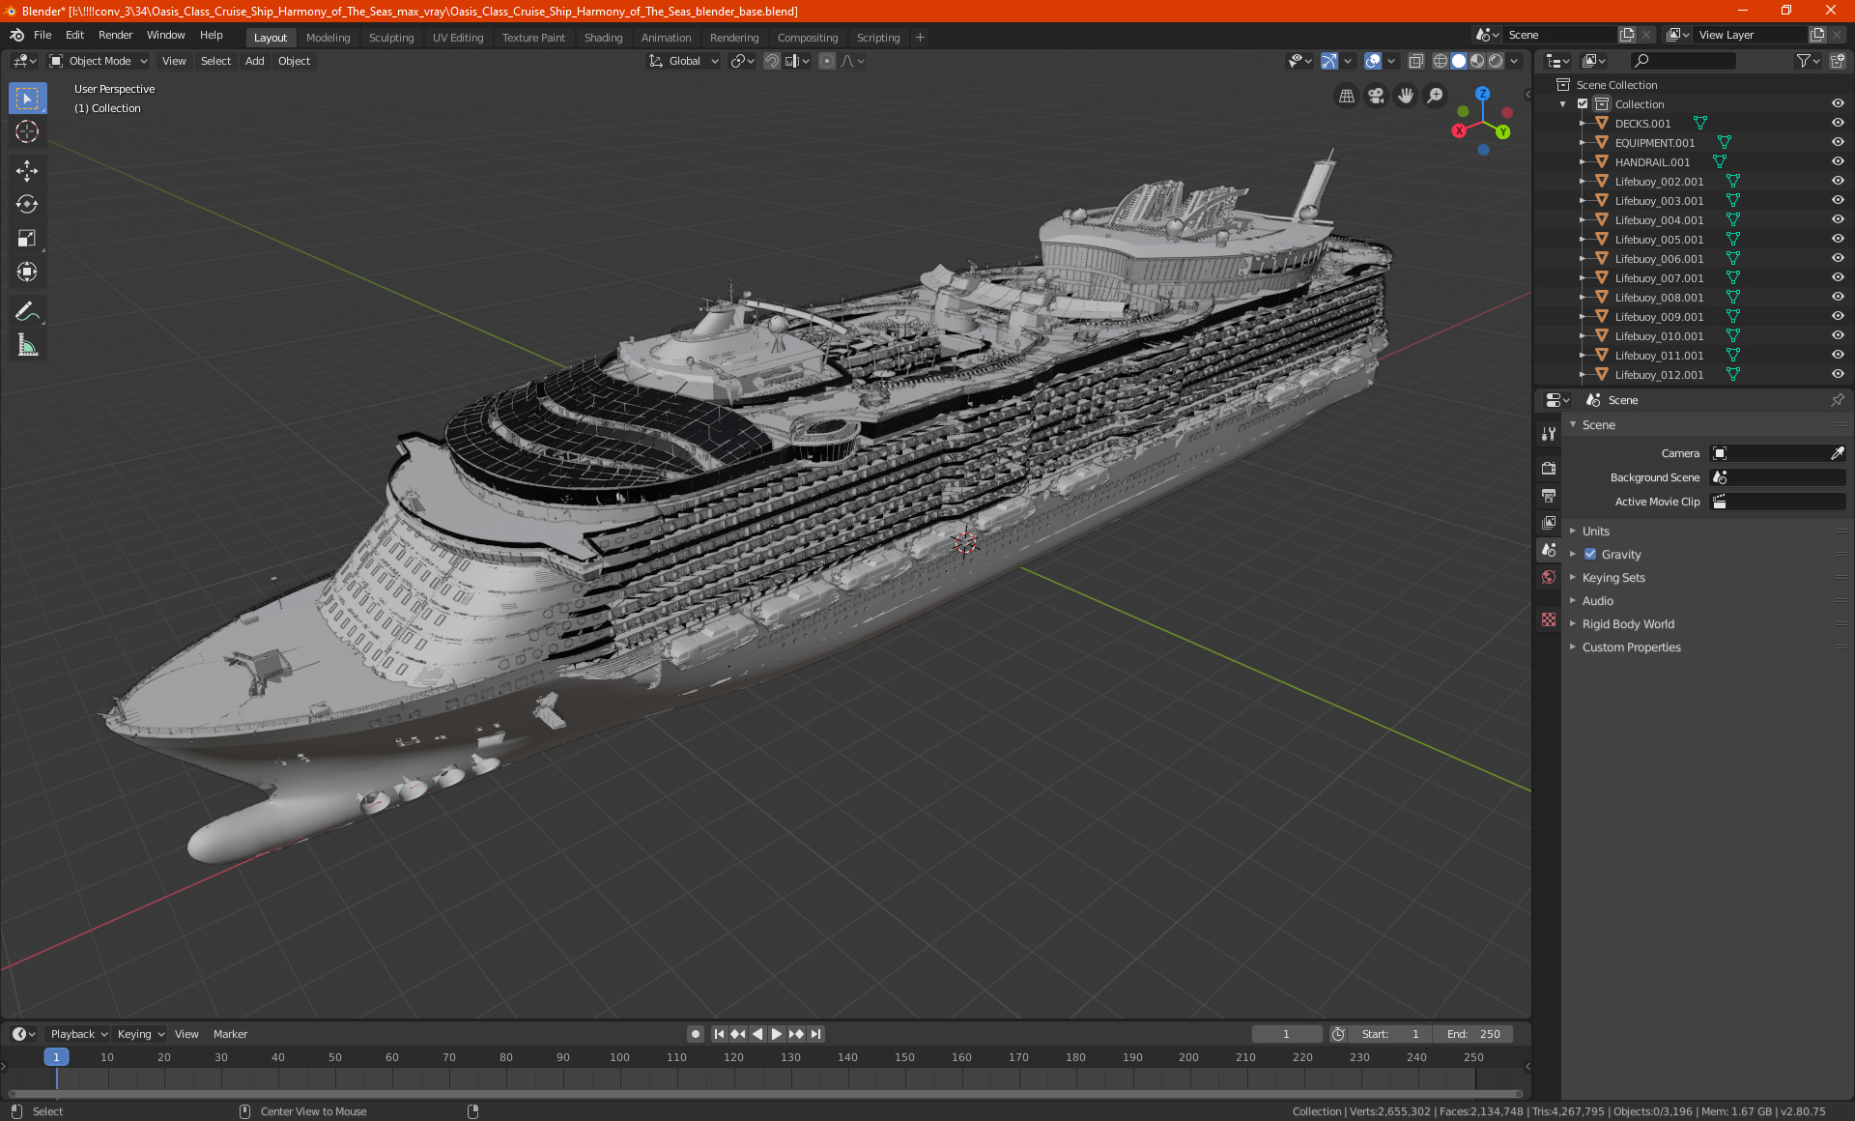The width and height of the screenshot is (1855, 1121).
Task: Click the End frame field
Action: coord(1474,1034)
